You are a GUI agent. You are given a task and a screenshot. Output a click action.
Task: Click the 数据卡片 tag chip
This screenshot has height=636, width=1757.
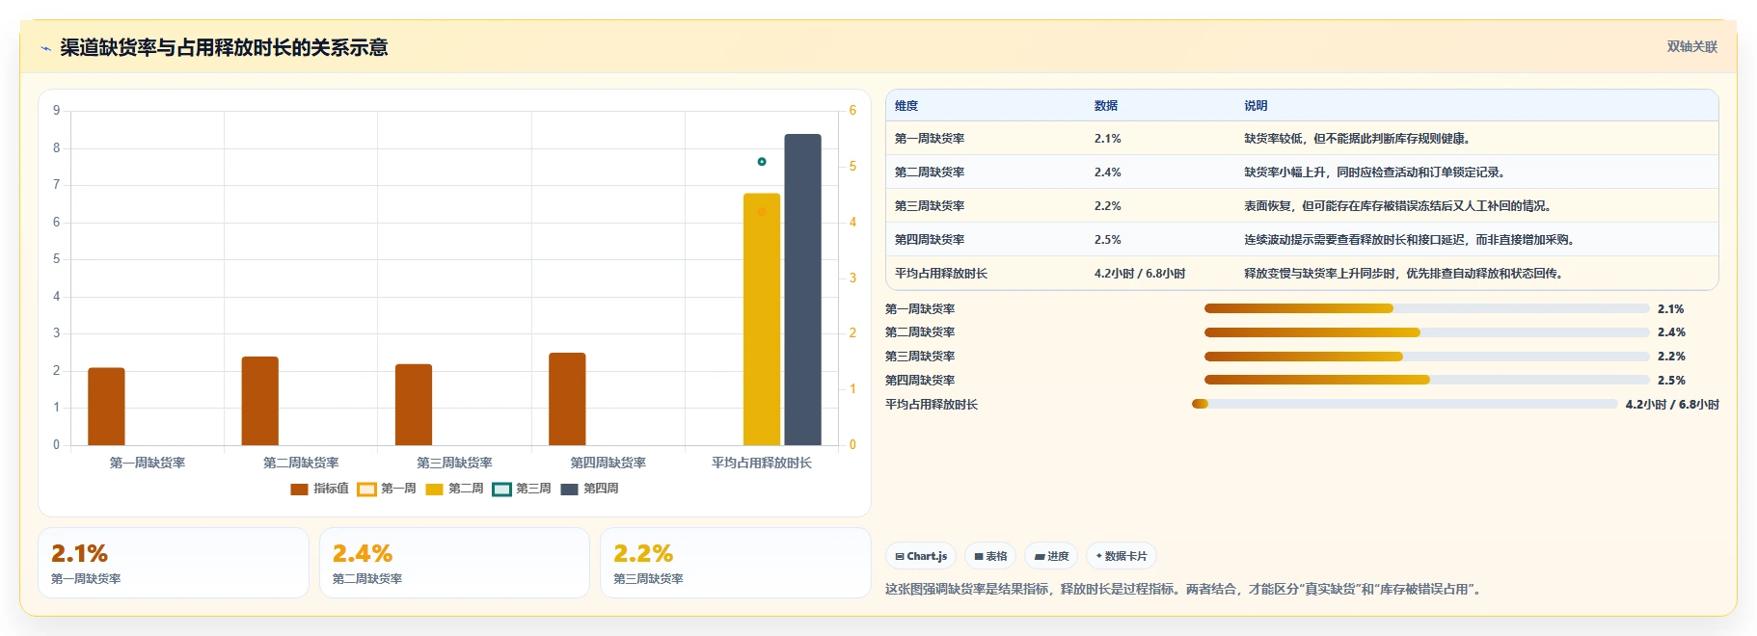click(1122, 556)
